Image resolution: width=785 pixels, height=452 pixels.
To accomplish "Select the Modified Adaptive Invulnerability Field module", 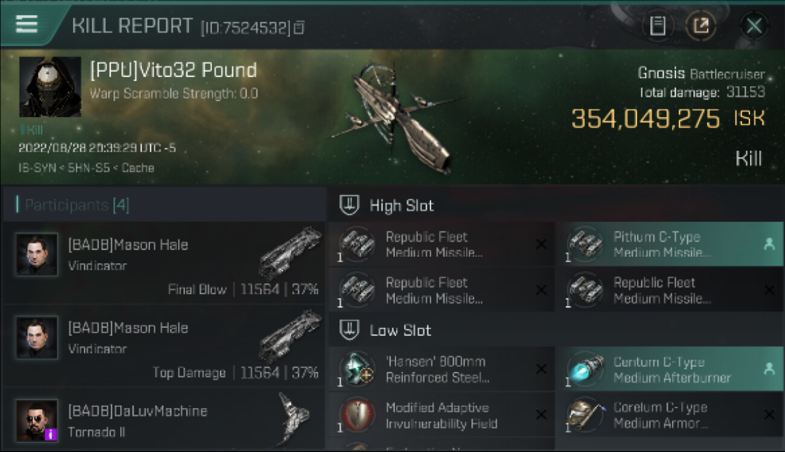I will point(441,415).
